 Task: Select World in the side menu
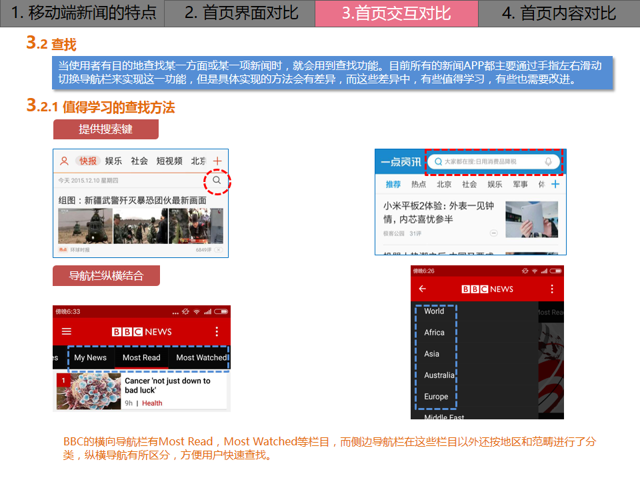(434, 311)
